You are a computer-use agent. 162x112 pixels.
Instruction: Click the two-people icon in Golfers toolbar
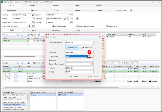[x=39, y=35]
